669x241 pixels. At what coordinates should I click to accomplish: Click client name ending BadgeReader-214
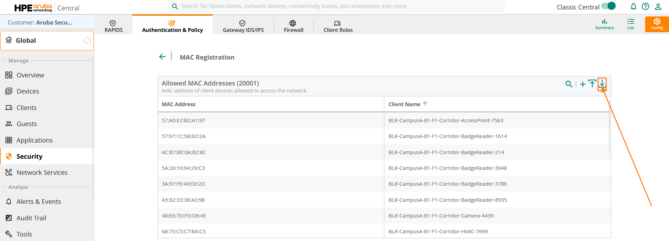pyautogui.click(x=446, y=152)
